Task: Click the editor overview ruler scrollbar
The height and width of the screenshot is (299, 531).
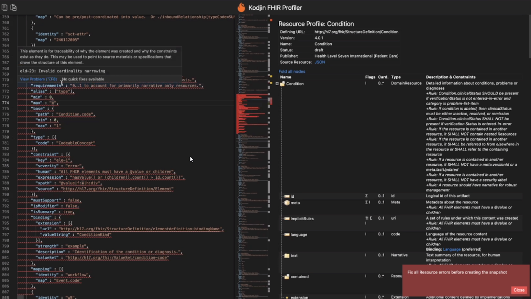Action: point(270,156)
